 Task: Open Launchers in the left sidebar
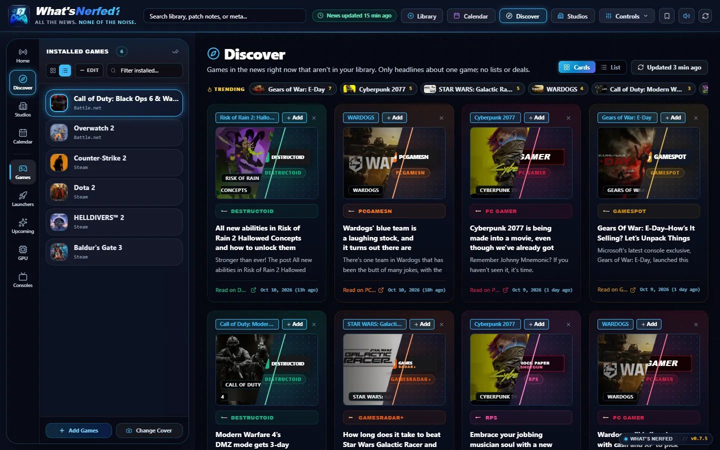point(22,198)
